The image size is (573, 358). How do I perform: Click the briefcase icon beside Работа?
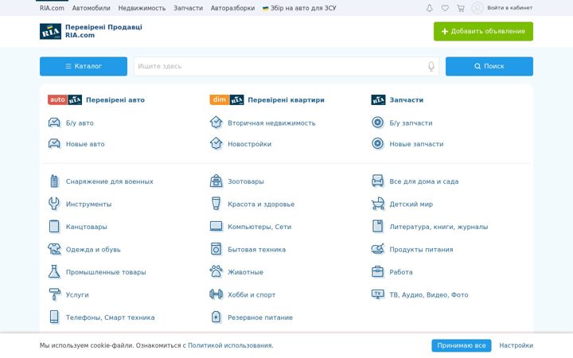[x=377, y=271]
